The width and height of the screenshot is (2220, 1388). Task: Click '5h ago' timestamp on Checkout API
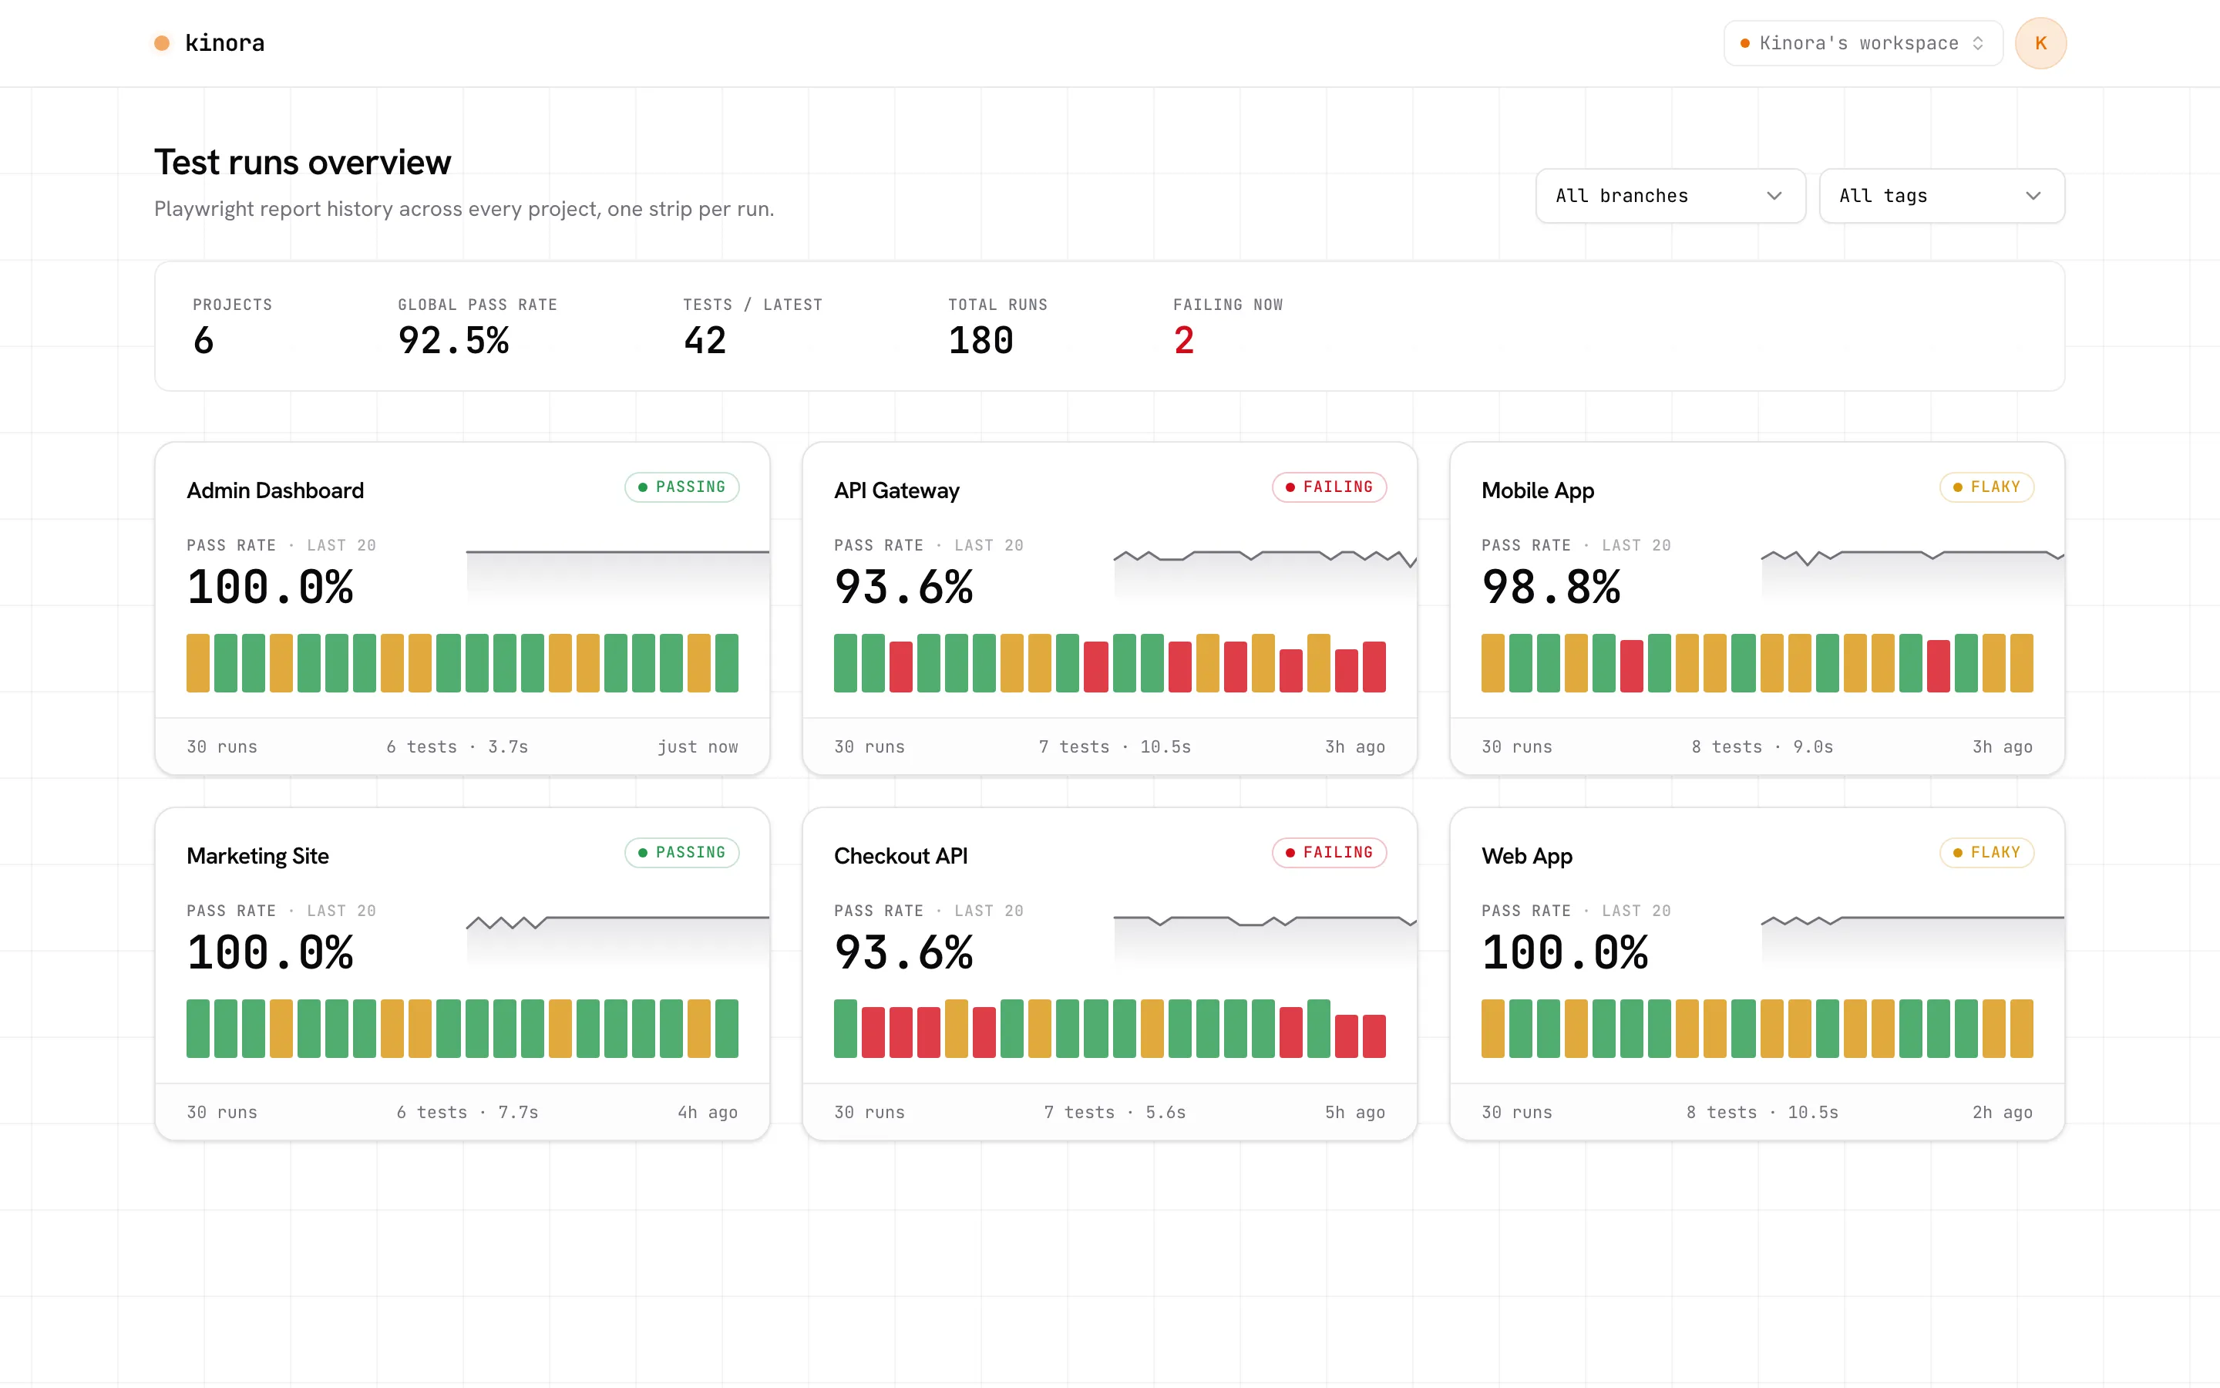click(x=1355, y=1112)
